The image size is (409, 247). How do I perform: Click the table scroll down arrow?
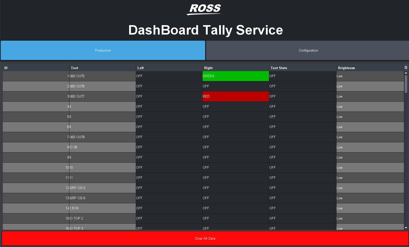[406, 228]
